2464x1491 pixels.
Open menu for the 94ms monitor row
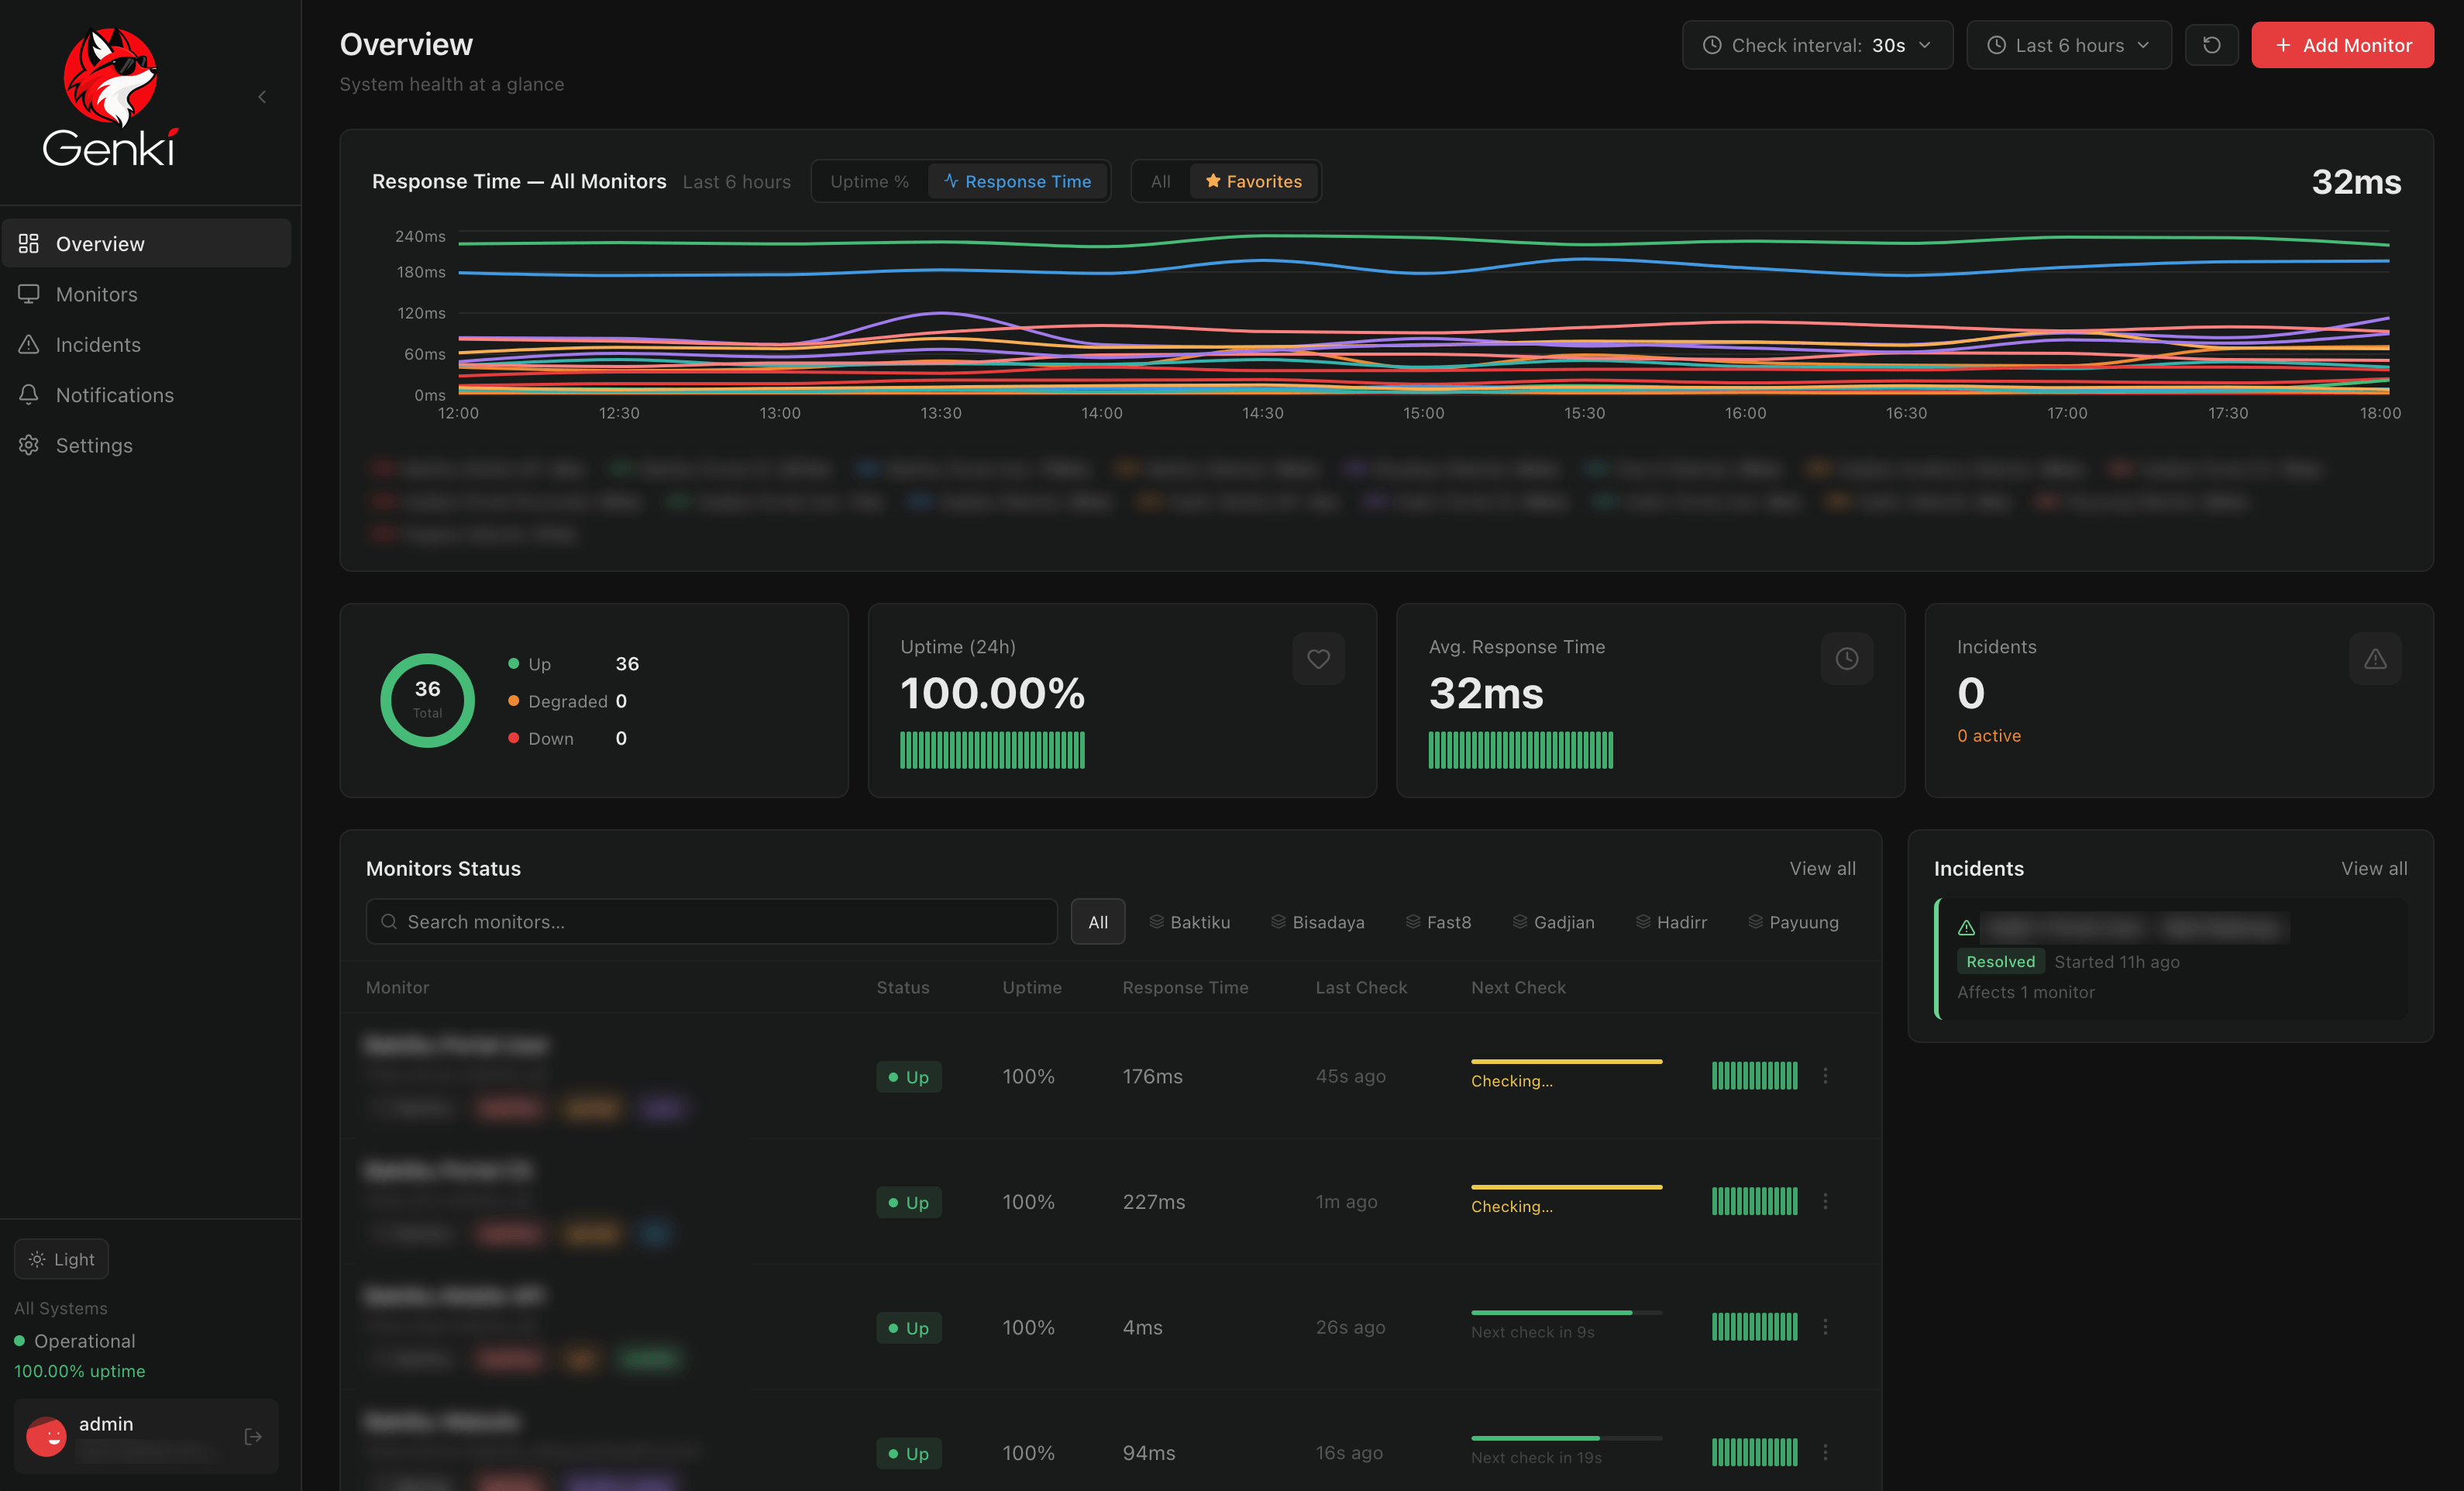click(x=1825, y=1452)
